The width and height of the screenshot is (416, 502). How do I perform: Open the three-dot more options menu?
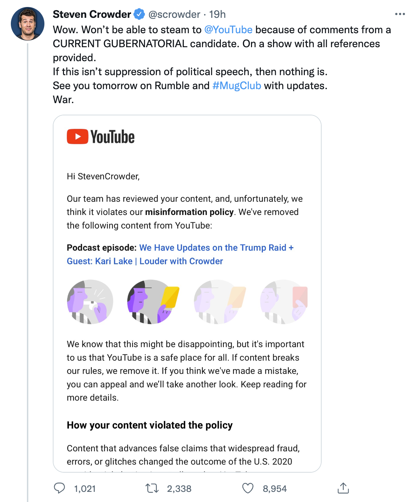[400, 14]
